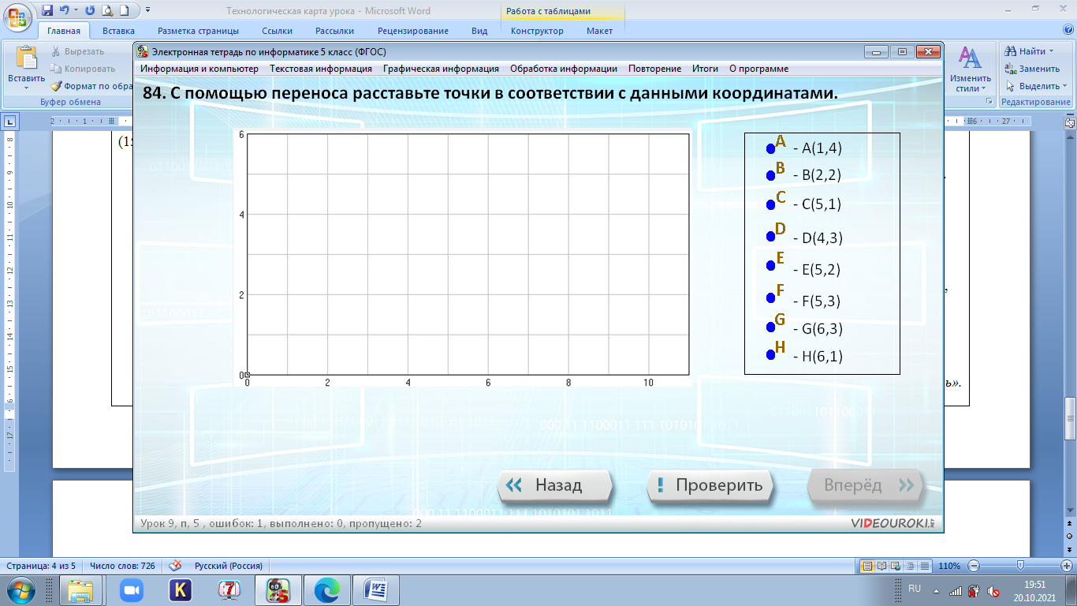Open the Конструктор table tools tab
Viewport: 1077px width, 606px height.
(537, 31)
